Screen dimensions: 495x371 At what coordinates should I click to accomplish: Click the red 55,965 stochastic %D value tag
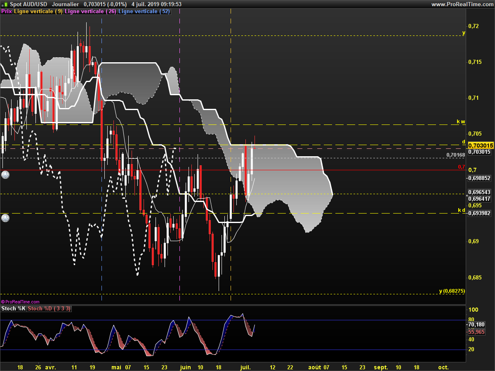point(476,331)
